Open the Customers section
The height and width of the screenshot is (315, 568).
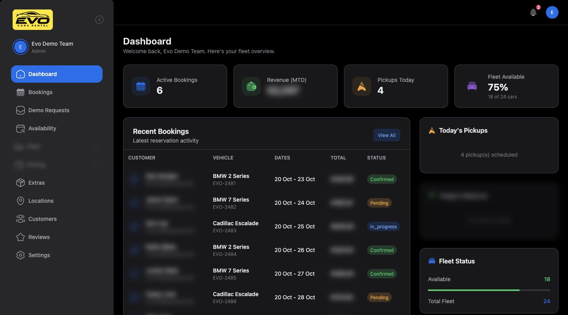(x=57, y=219)
